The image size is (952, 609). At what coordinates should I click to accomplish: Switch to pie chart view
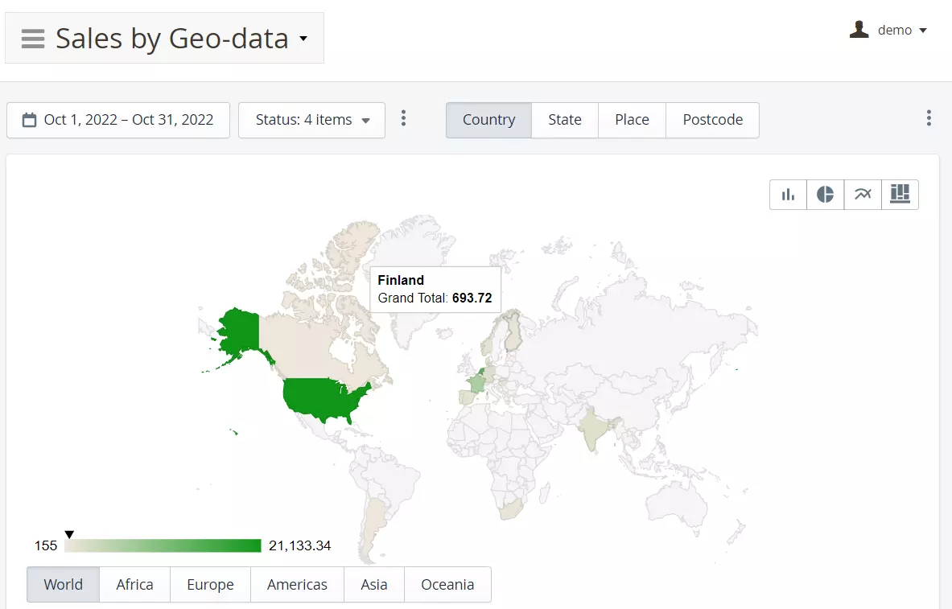point(825,195)
